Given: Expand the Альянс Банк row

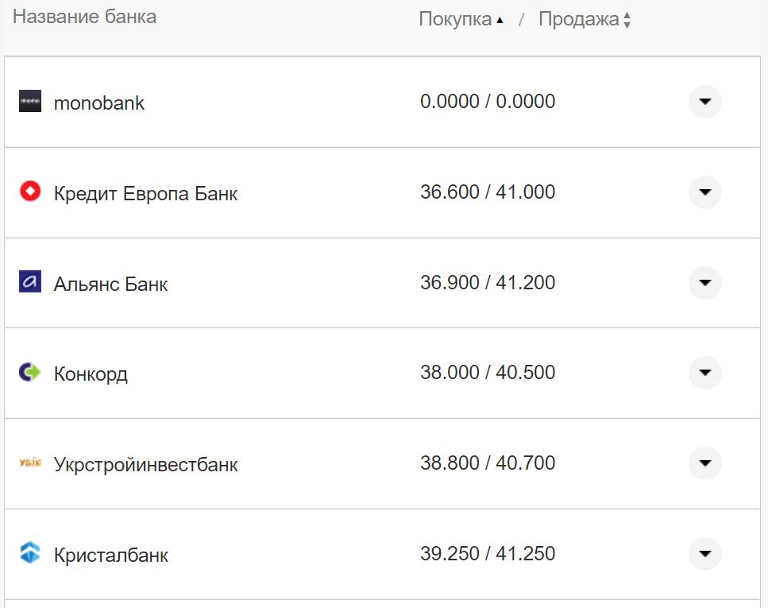Looking at the screenshot, I should [x=704, y=283].
